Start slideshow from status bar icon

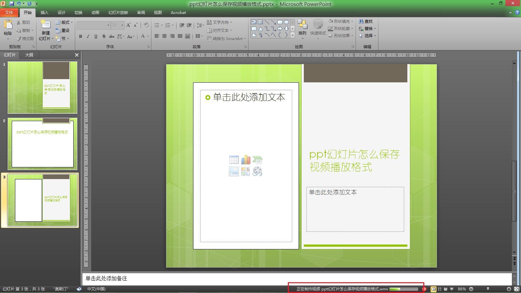pos(452,289)
